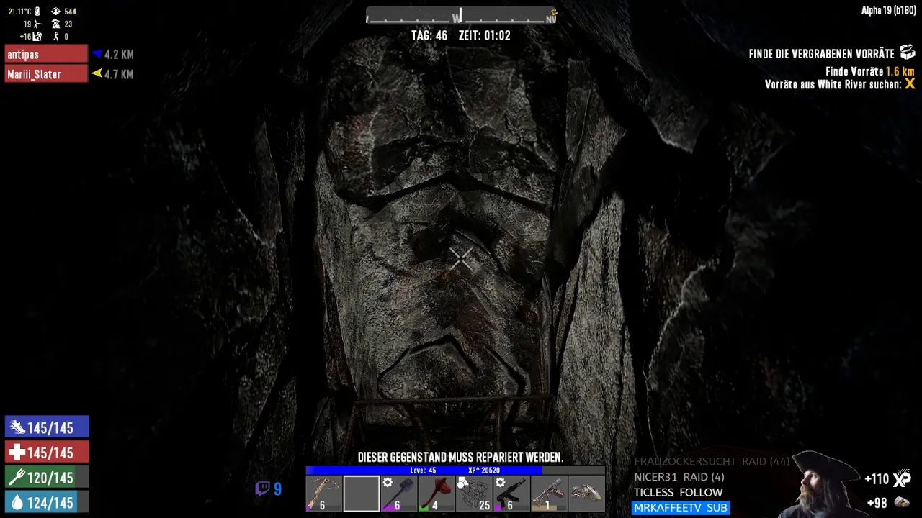Click the 21.11°C temperature reading
The image size is (922, 518).
pos(19,12)
